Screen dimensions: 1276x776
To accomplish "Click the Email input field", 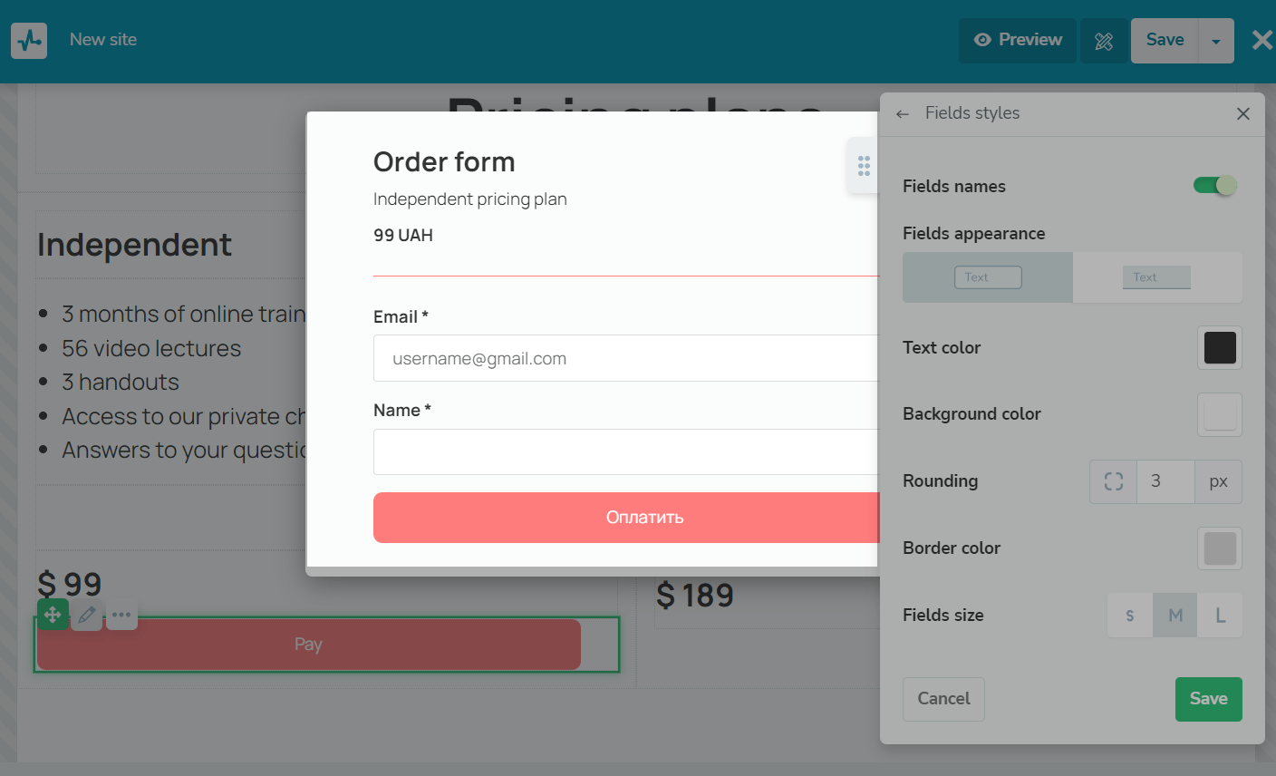I will point(625,358).
